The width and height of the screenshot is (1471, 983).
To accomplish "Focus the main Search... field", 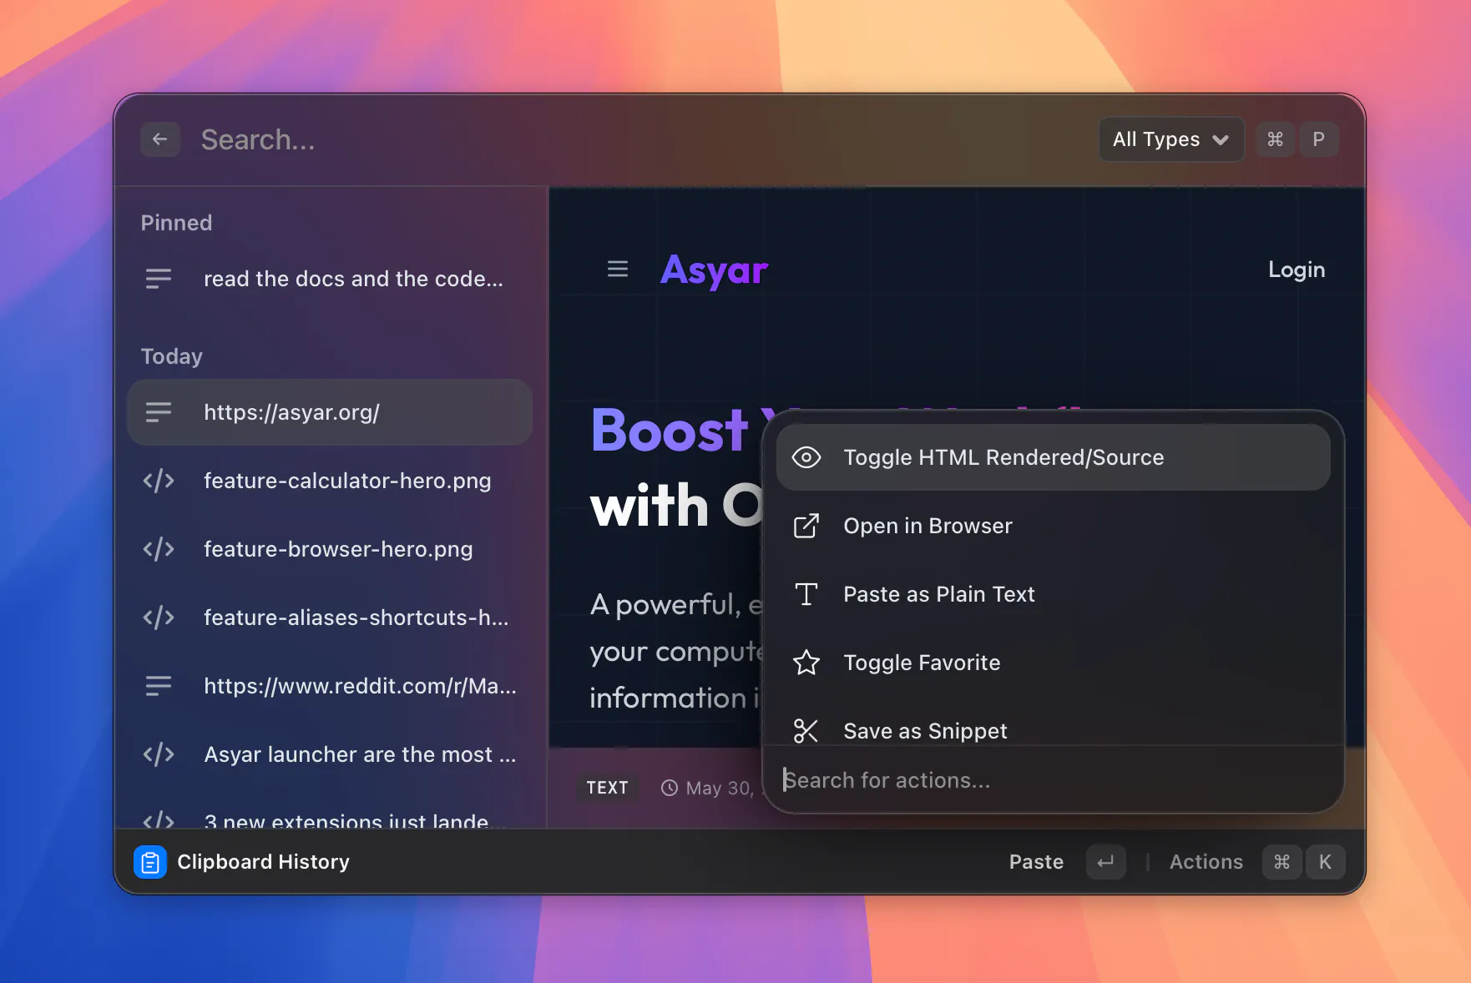I will pyautogui.click(x=643, y=139).
